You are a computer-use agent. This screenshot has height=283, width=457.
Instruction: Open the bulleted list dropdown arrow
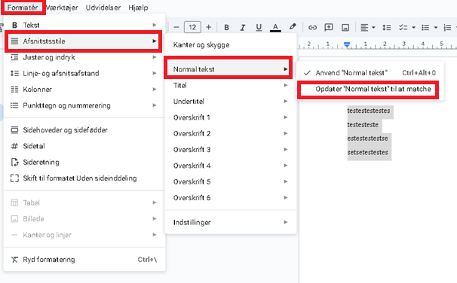point(435,28)
